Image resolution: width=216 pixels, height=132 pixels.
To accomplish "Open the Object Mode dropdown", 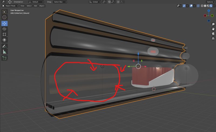I will click(x=10, y=6).
